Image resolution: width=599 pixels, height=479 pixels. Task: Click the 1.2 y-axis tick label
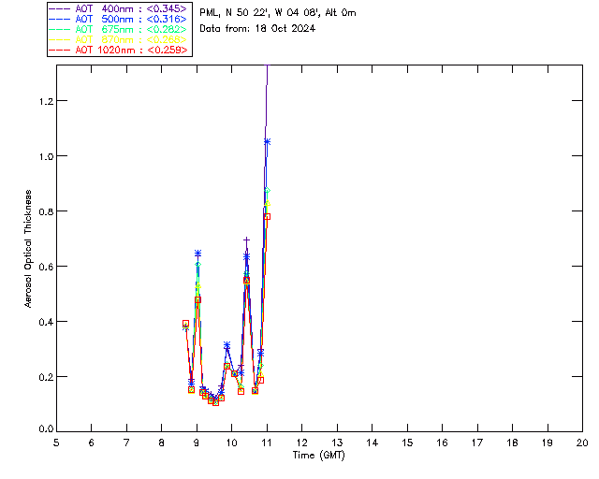pos(46,101)
